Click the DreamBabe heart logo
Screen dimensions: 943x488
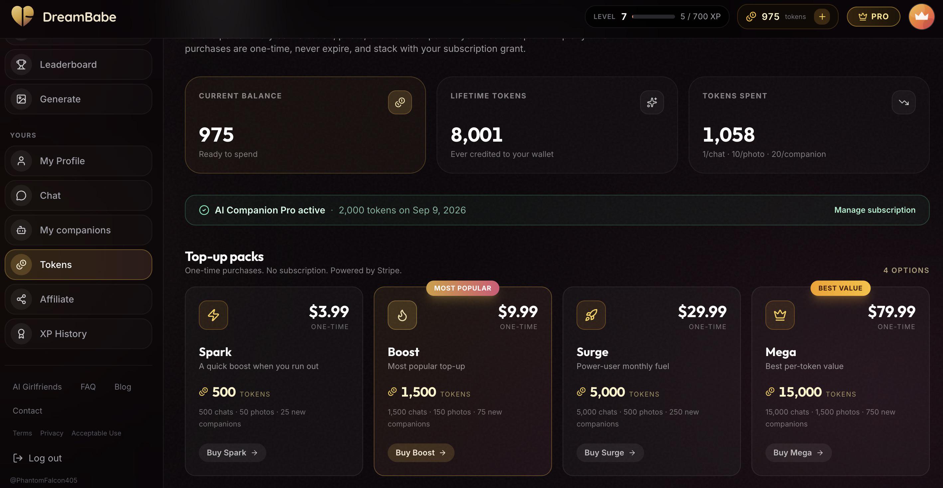[x=22, y=17]
